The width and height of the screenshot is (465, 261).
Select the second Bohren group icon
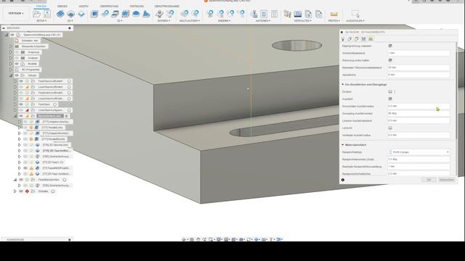click(170, 14)
